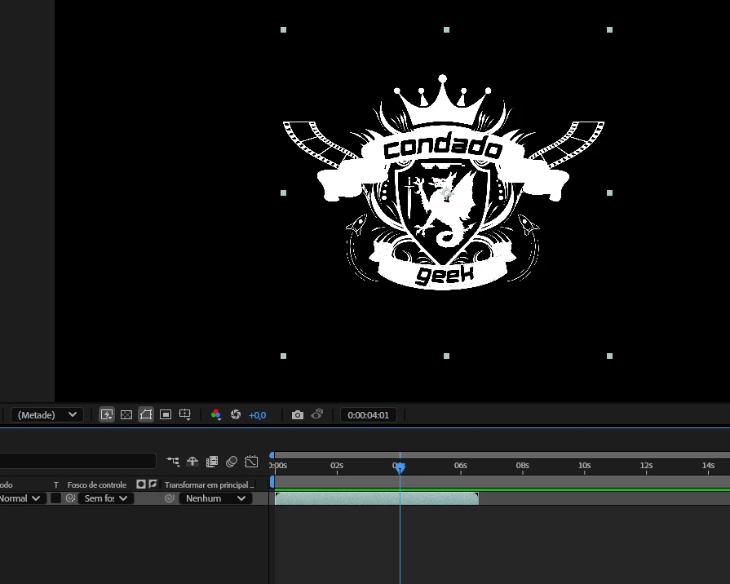The height and width of the screenshot is (584, 730).
Task: Click 14s mark on time ruler
Action: coord(708,465)
